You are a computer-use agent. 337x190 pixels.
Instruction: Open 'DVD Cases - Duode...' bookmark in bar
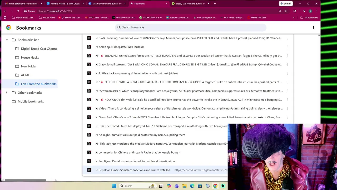point(97,18)
